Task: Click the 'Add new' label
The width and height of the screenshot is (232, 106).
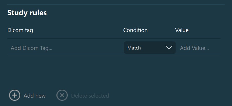Action: click(x=35, y=96)
